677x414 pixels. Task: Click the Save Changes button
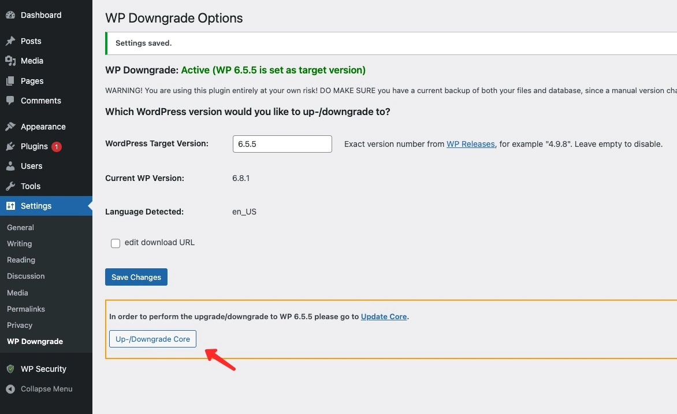pyautogui.click(x=136, y=277)
